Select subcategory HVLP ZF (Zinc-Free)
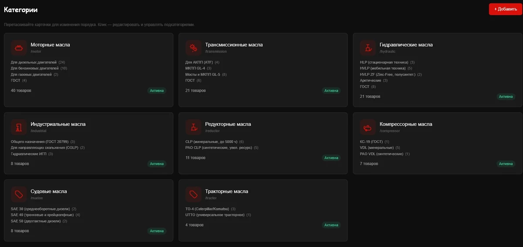The image size is (523, 247). [387, 74]
